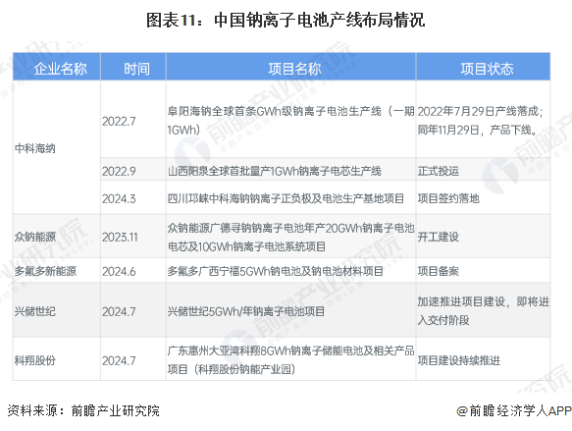Select the 2024.3 date cell

(x=133, y=197)
